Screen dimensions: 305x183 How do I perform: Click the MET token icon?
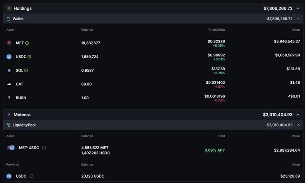9,43
